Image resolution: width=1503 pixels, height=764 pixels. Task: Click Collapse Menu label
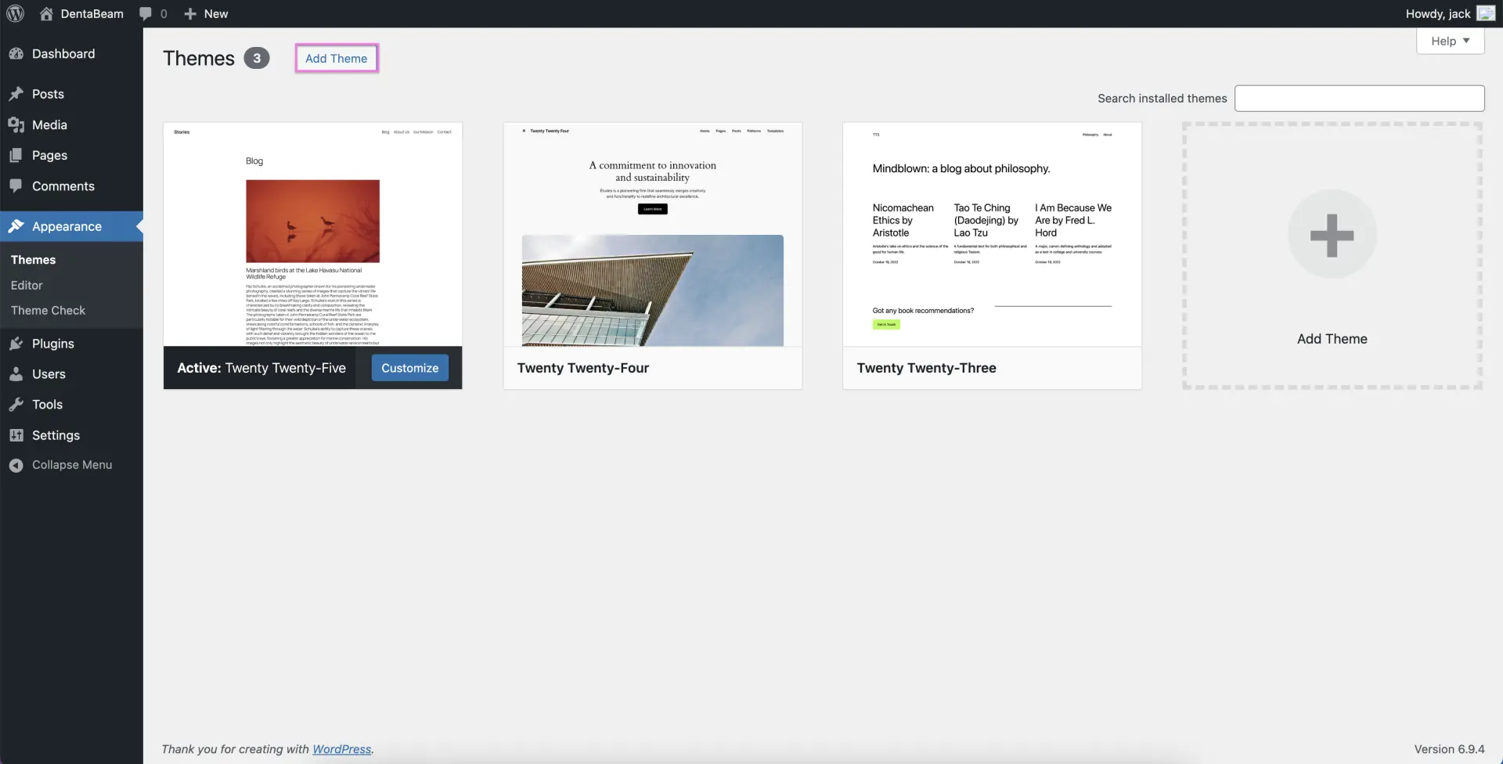pos(72,465)
